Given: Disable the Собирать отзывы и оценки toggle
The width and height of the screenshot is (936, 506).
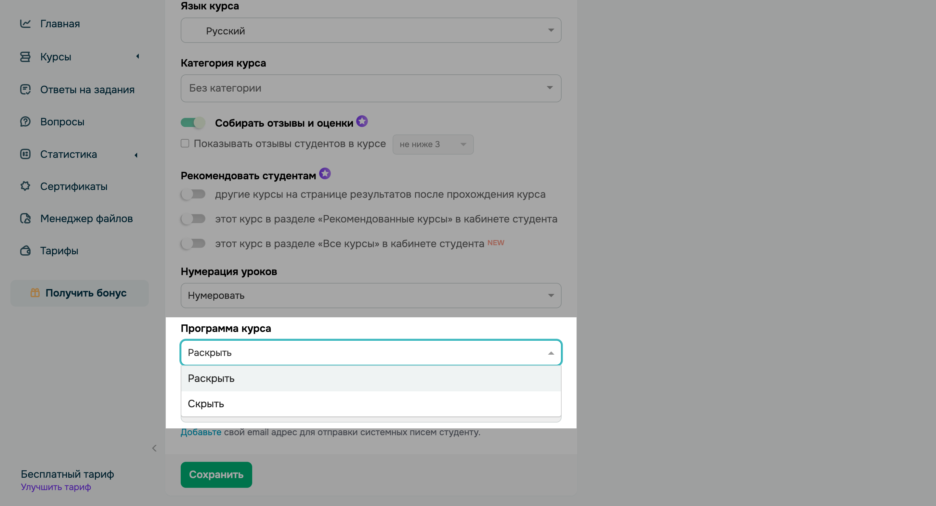Looking at the screenshot, I should [193, 123].
